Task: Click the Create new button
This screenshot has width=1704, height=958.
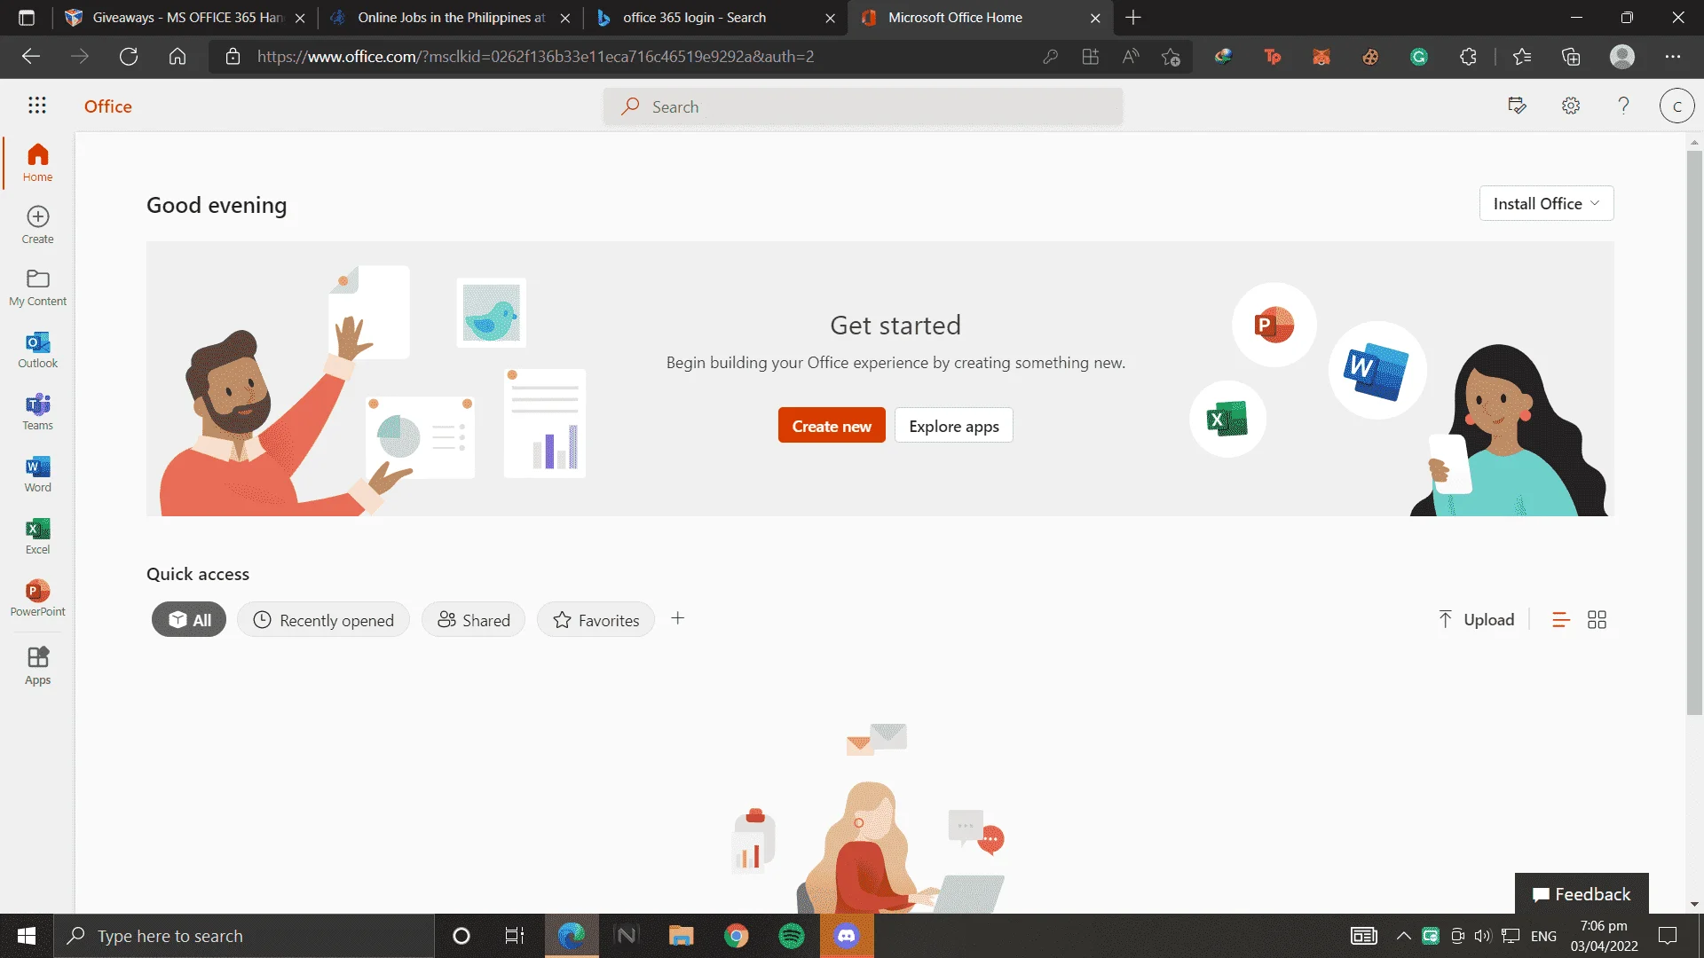Action: pos(832,426)
